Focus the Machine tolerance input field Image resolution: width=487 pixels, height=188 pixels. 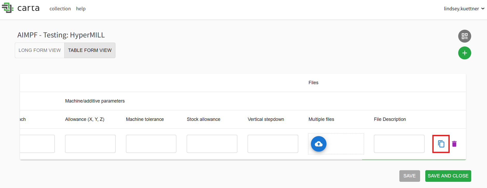[151, 144]
